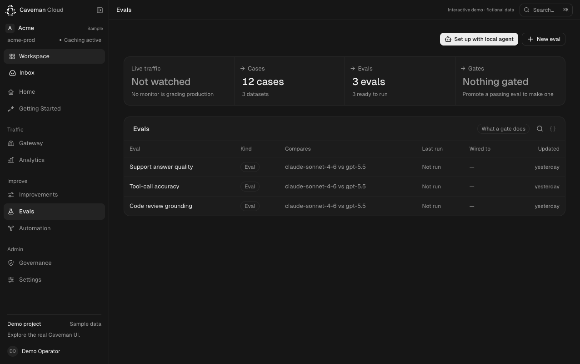Click the curly braces JSON icon
Screen dimensions: 580x364
(553, 129)
